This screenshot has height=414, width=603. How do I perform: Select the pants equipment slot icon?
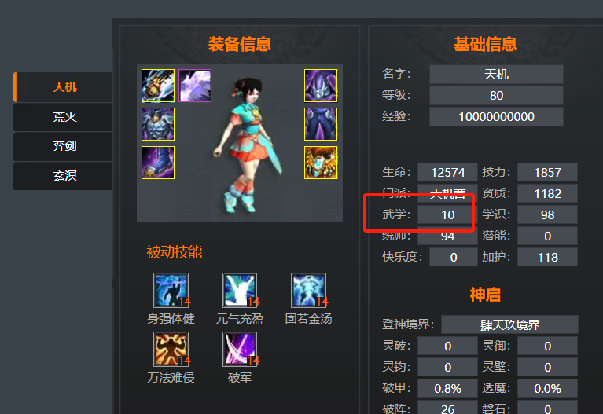tap(321, 124)
